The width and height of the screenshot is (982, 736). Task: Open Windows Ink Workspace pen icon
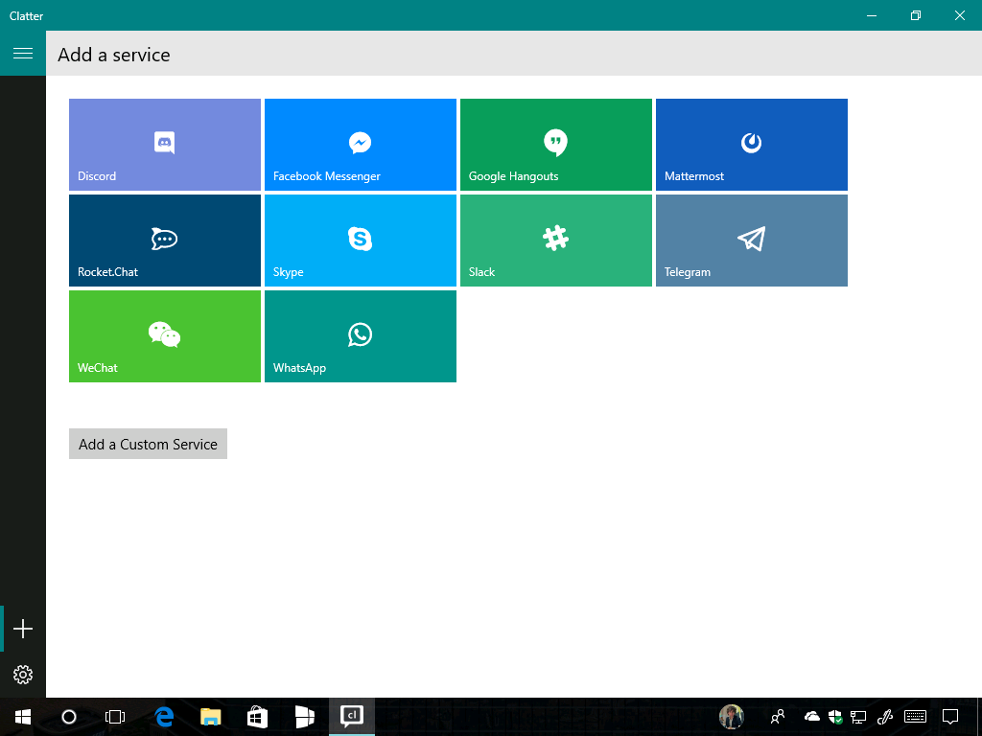885,717
